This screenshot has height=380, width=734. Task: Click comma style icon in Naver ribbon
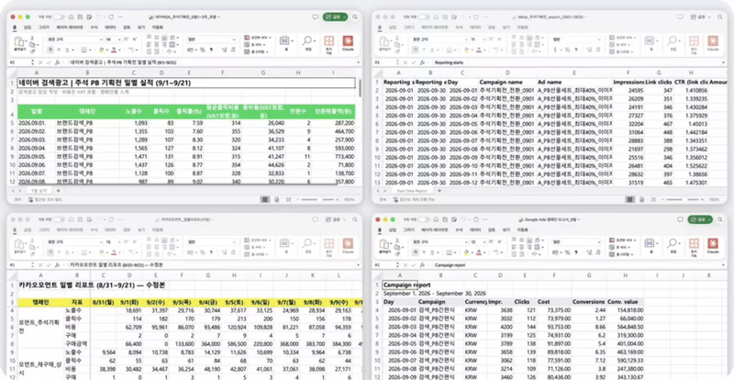click(x=211, y=50)
